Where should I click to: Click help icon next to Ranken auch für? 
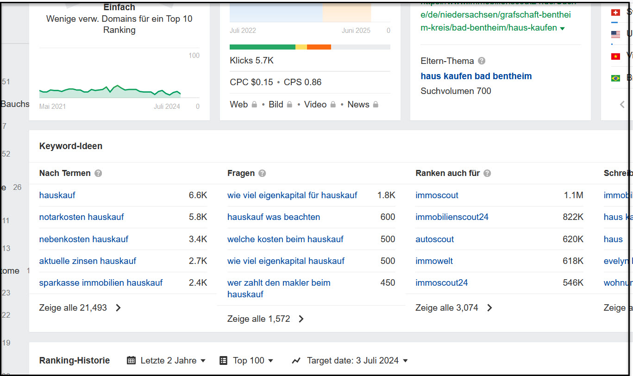tap(487, 173)
